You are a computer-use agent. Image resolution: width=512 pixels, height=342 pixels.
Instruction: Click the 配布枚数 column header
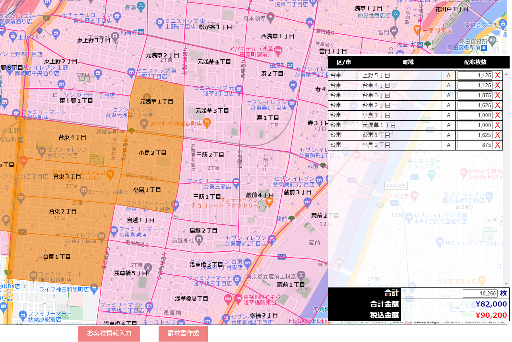click(x=475, y=62)
